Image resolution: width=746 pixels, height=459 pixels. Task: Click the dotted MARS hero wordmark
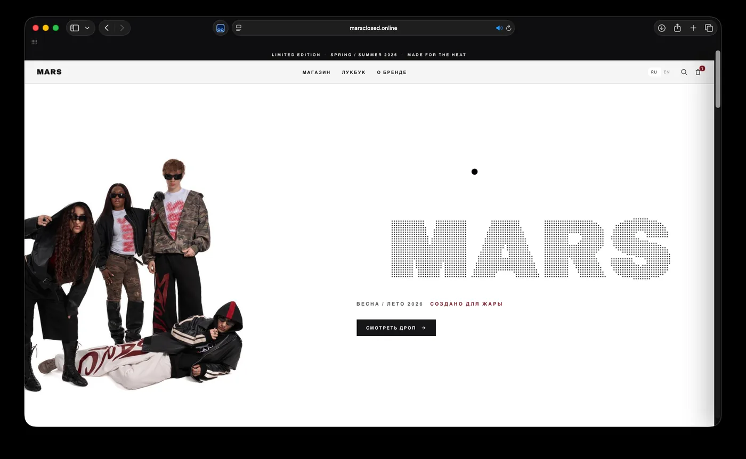pyautogui.click(x=531, y=249)
